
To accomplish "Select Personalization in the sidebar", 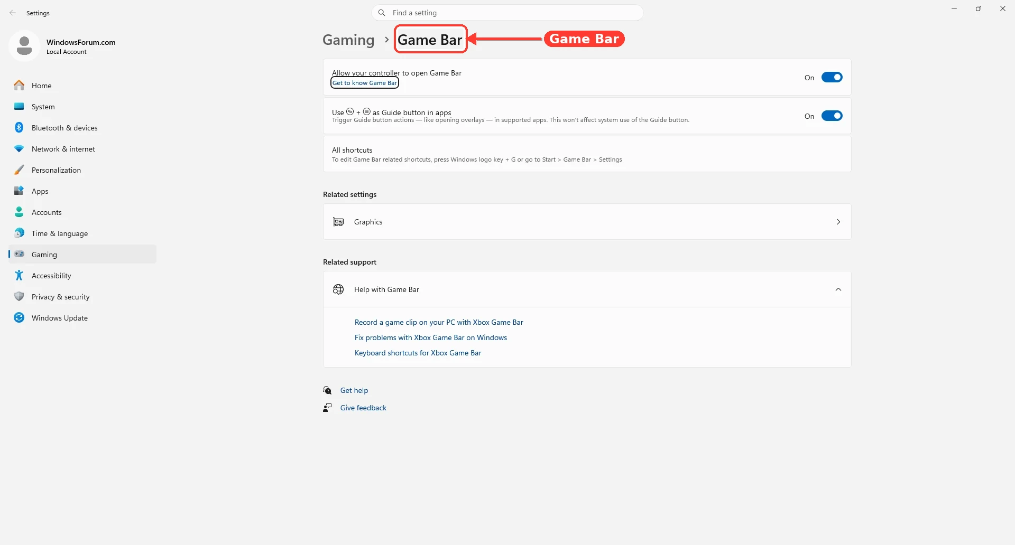I will (82, 170).
